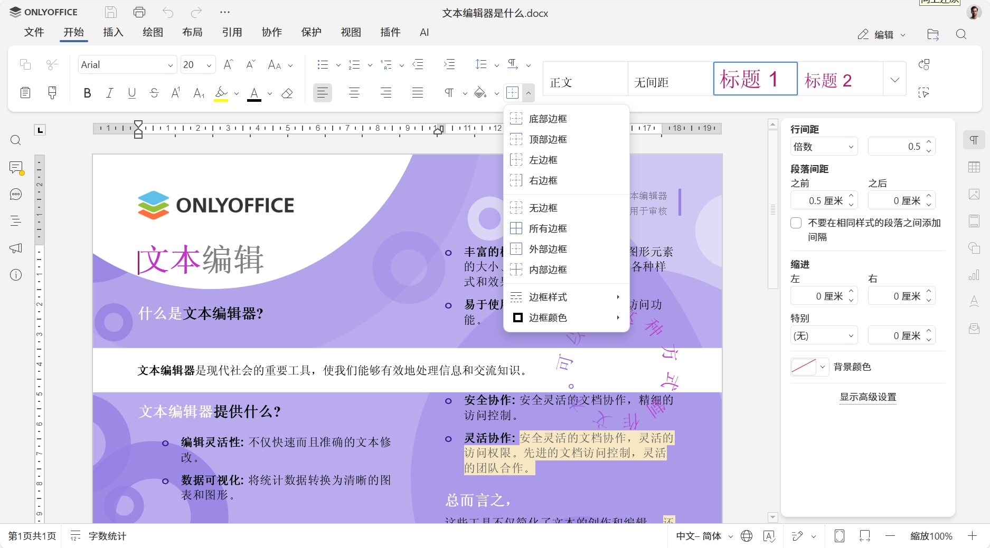Apply the 无间距 style
Screen dimensions: 990x548
coord(670,79)
